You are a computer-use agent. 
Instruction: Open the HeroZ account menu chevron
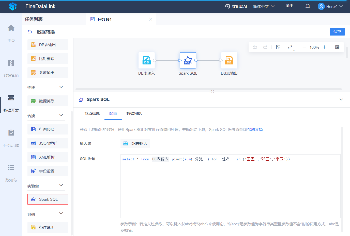pyautogui.click(x=341, y=6)
